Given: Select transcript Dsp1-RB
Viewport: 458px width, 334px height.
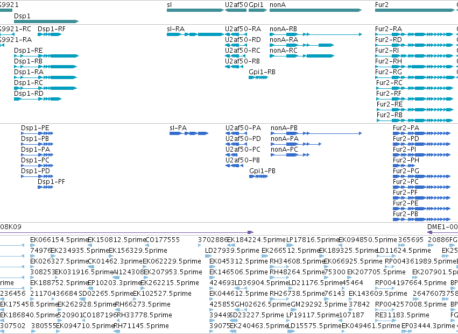Looking at the screenshot, I should coord(45,67).
